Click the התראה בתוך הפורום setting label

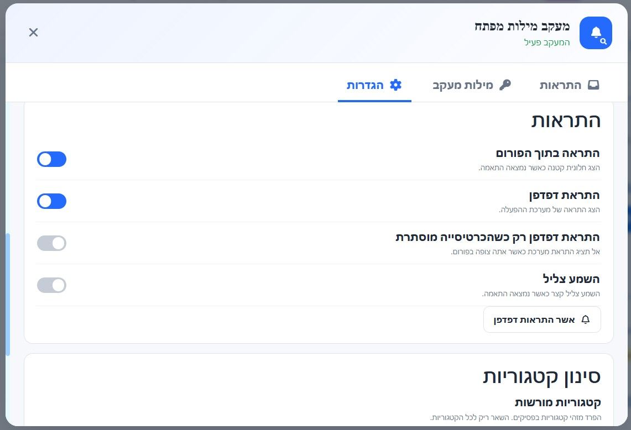click(x=547, y=153)
